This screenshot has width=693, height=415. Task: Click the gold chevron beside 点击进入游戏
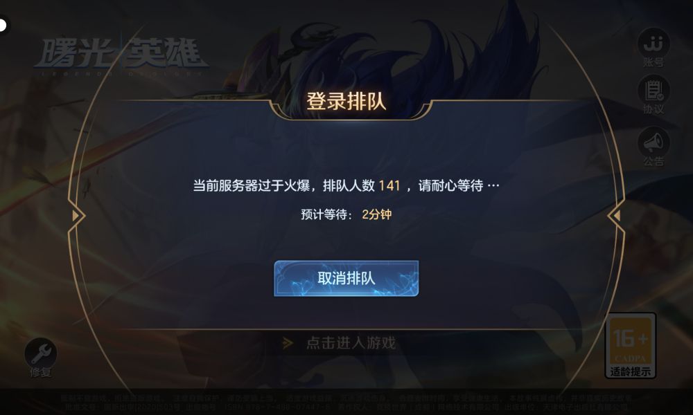pyautogui.click(x=288, y=342)
